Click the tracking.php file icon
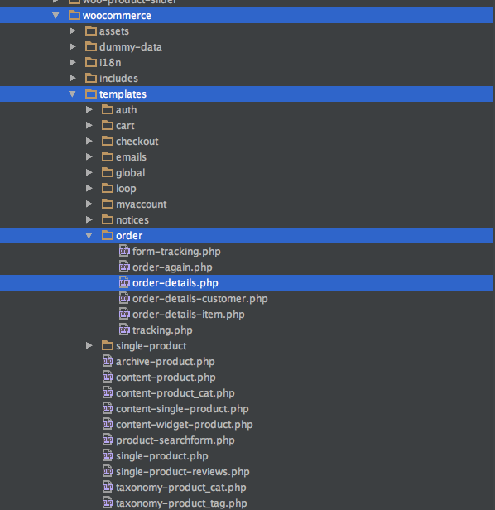 tap(124, 330)
